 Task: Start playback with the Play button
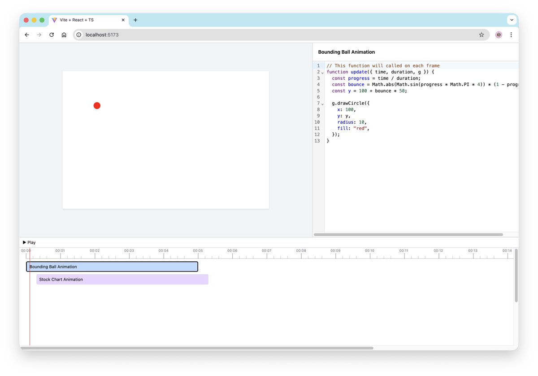coord(29,242)
